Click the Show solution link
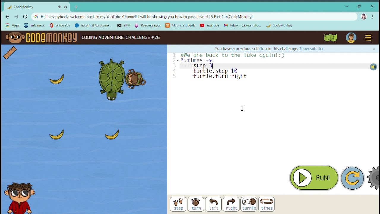380x214 pixels. click(312, 49)
